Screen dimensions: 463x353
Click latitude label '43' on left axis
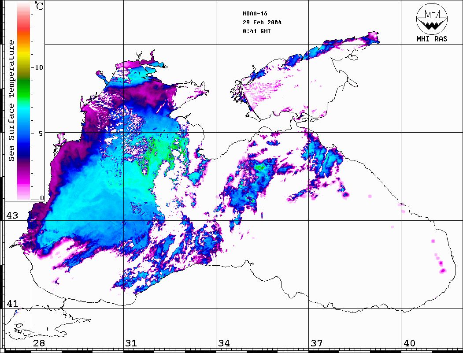[12, 216]
